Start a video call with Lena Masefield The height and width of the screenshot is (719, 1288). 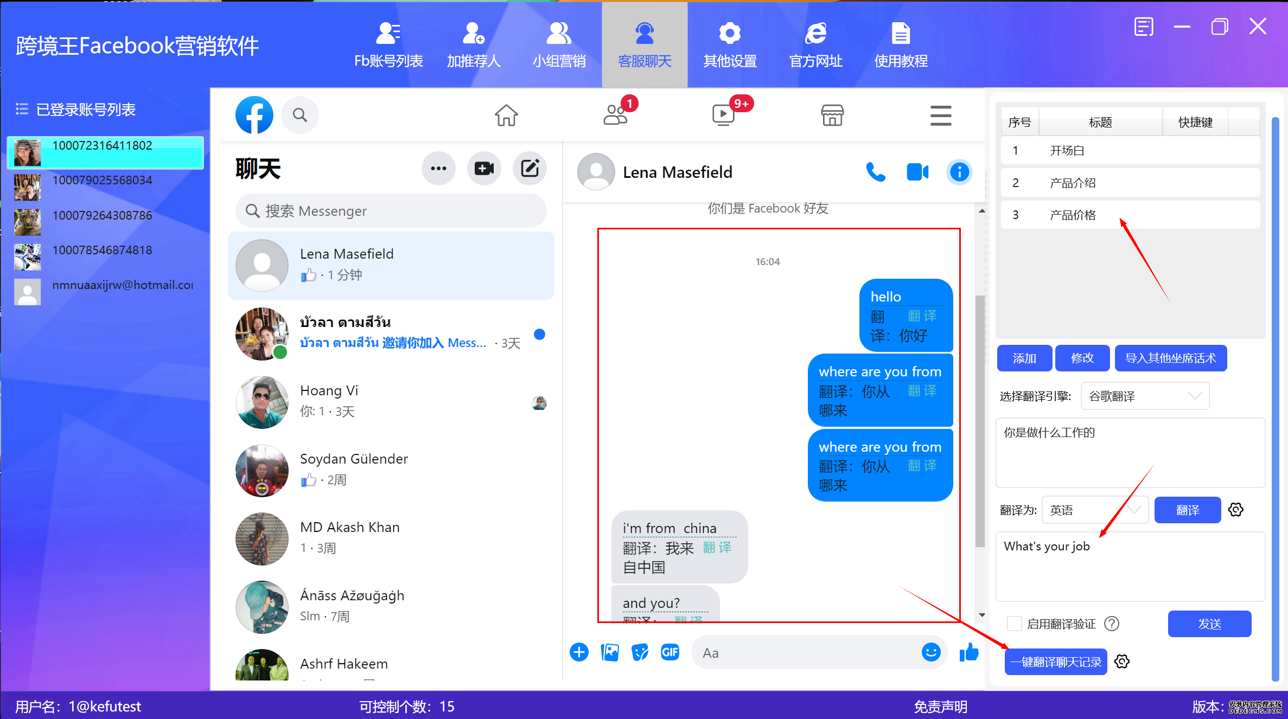918,172
